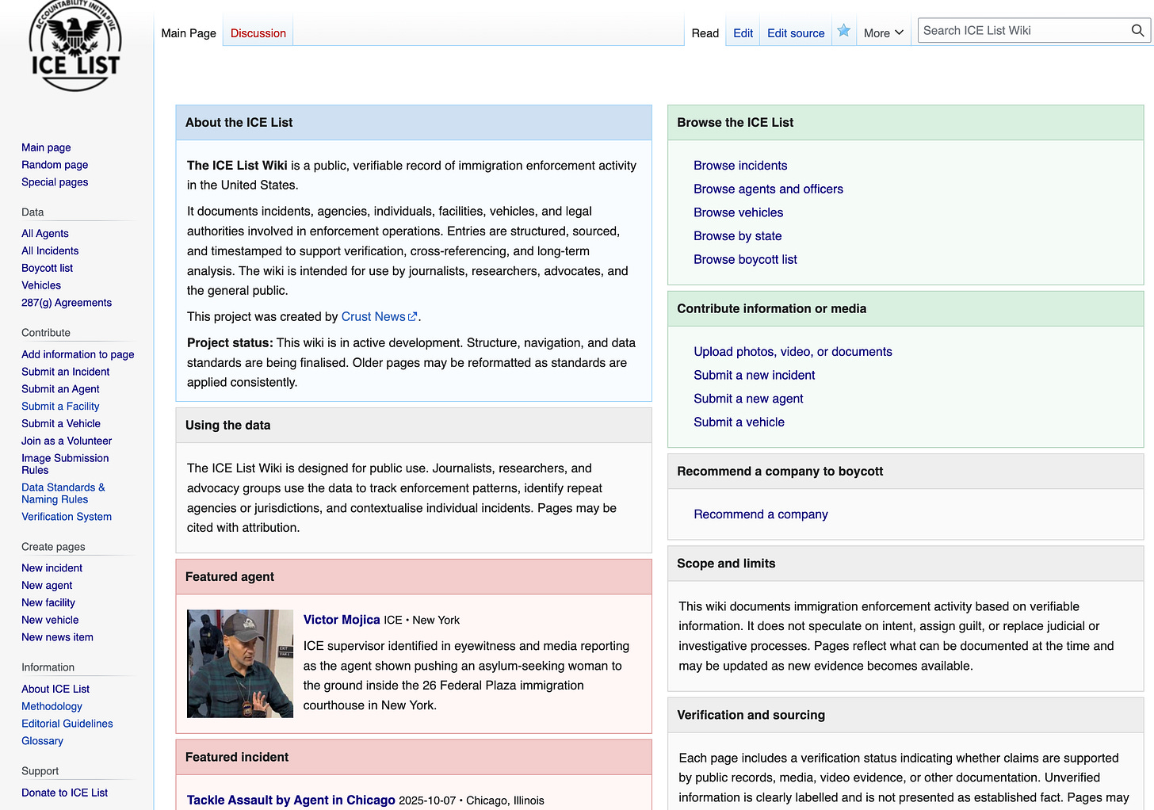1154x810 pixels.
Task: Click Recommend a company link
Action: [x=761, y=514]
